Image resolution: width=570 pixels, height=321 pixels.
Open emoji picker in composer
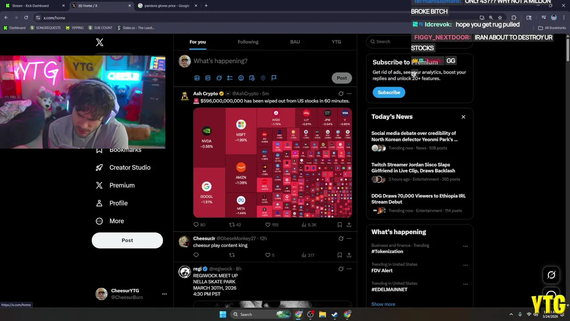click(241, 78)
